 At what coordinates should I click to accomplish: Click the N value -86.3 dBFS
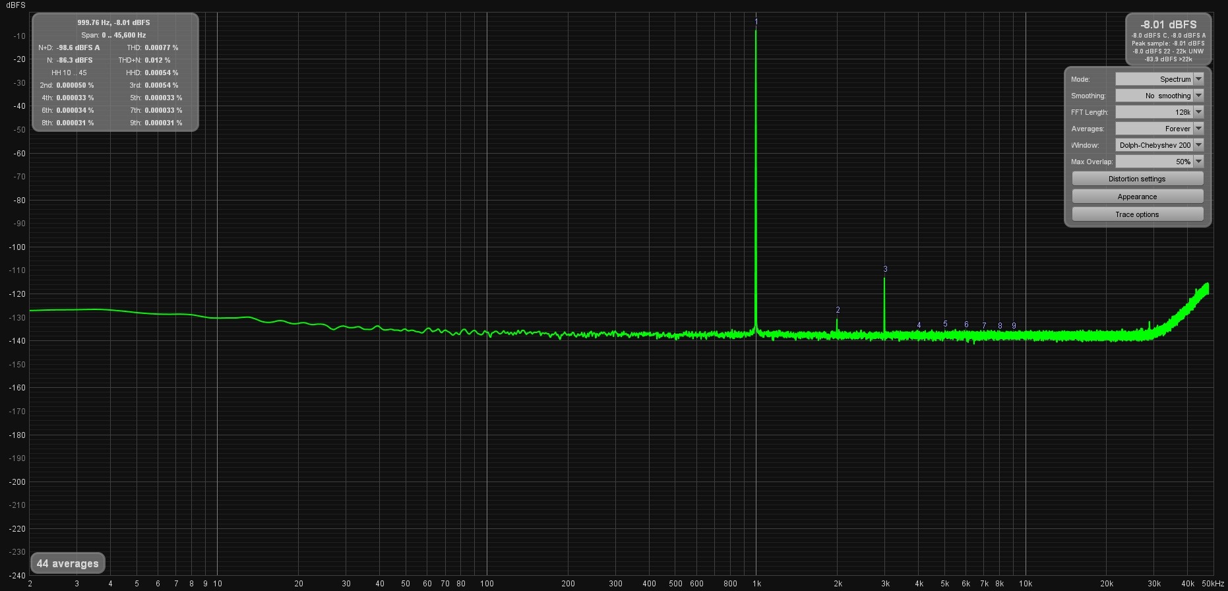pyautogui.click(x=75, y=60)
